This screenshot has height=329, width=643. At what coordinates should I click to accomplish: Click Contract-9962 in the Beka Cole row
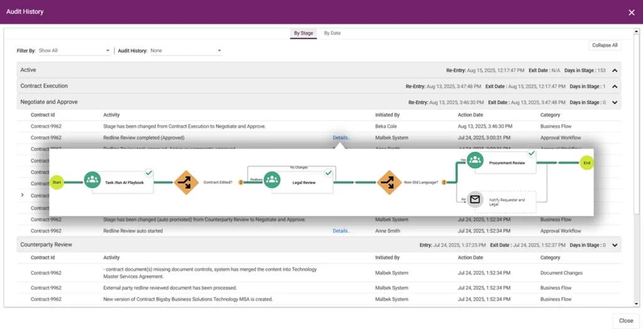click(x=46, y=127)
